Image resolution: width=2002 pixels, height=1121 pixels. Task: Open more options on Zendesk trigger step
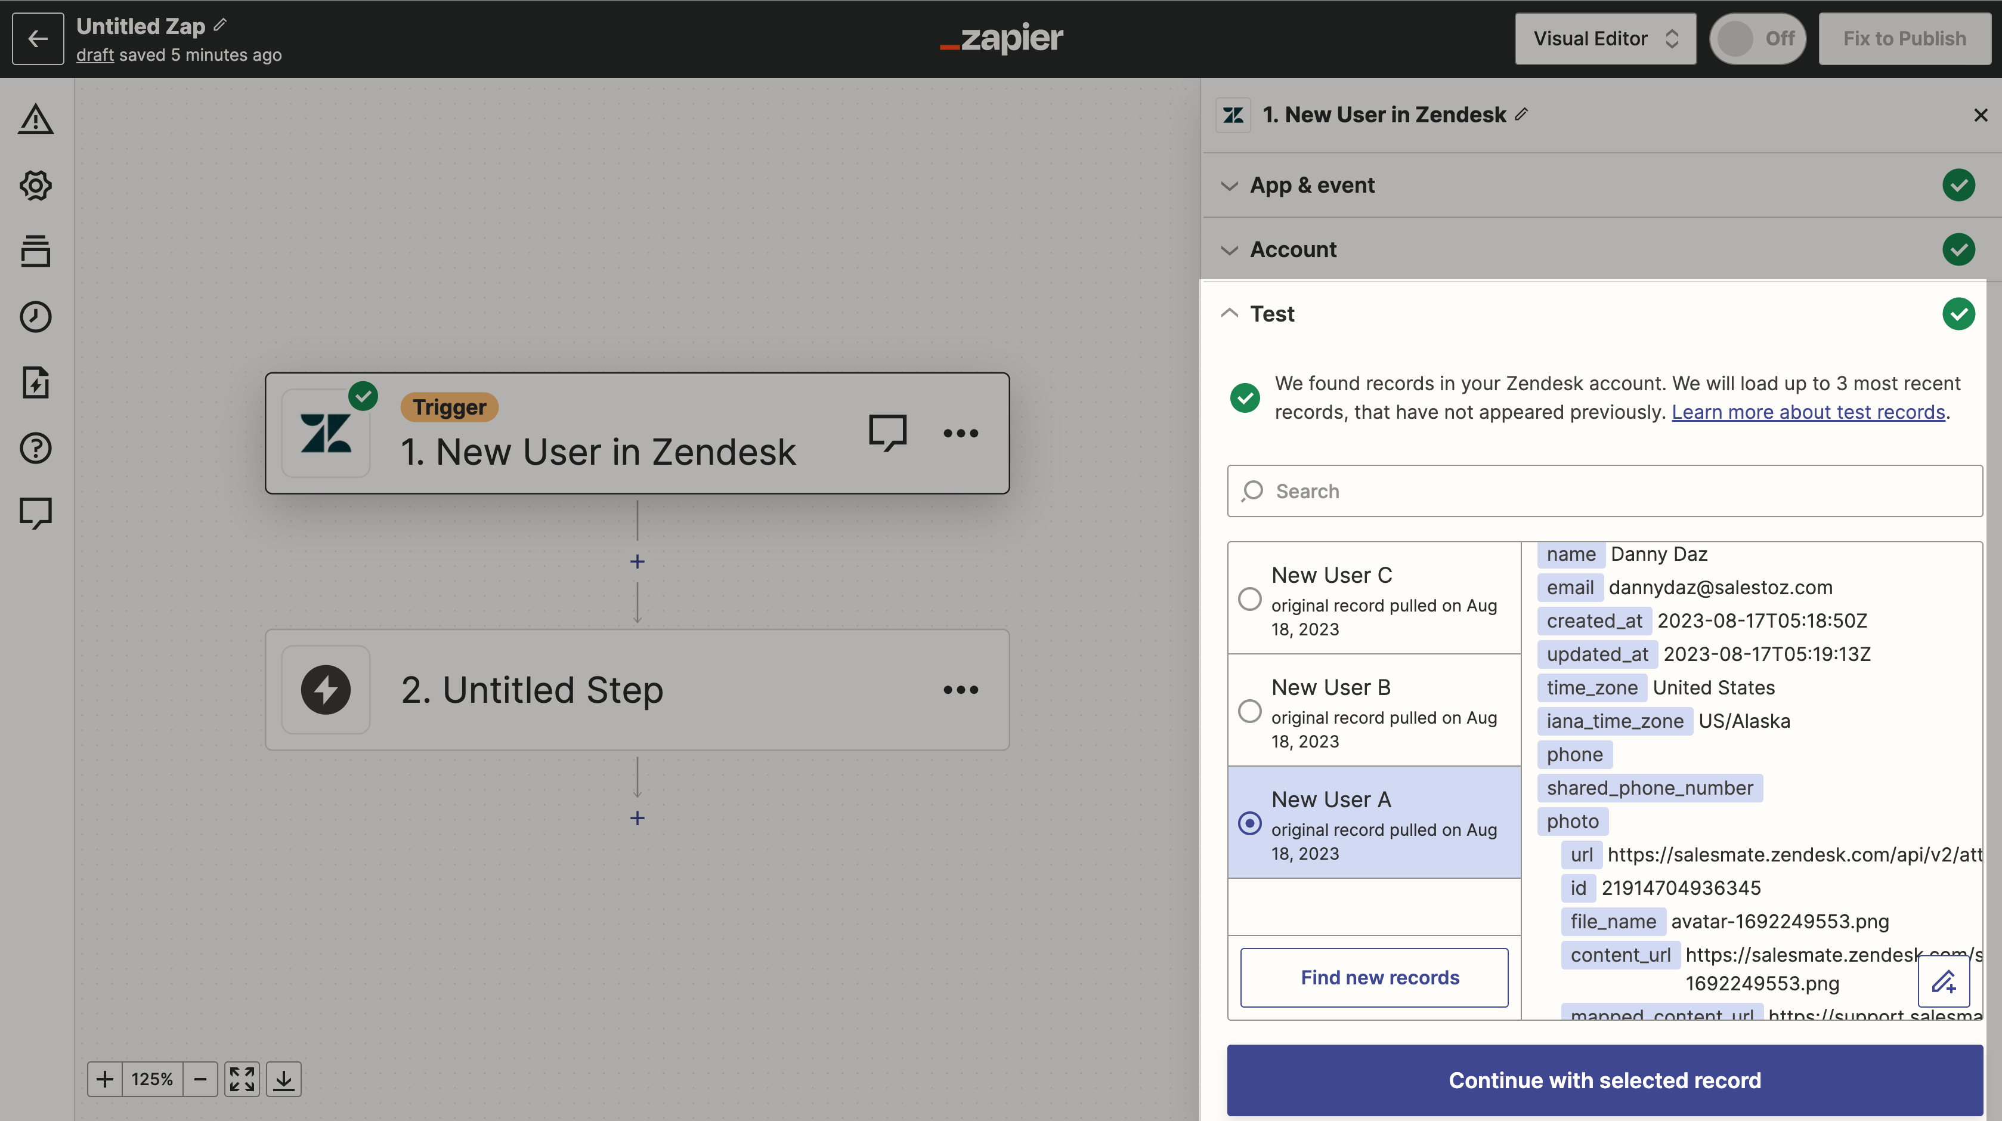point(961,433)
